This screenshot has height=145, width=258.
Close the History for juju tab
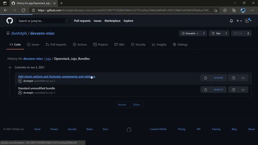[54, 3]
